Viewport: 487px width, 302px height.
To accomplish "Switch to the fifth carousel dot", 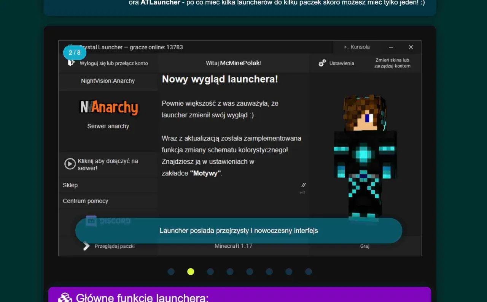I will pyautogui.click(x=250, y=272).
